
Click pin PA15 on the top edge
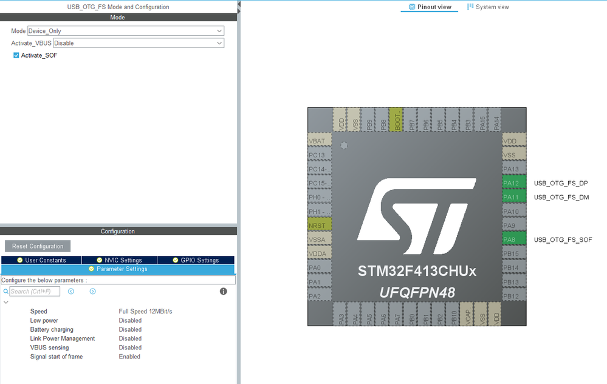click(x=481, y=120)
